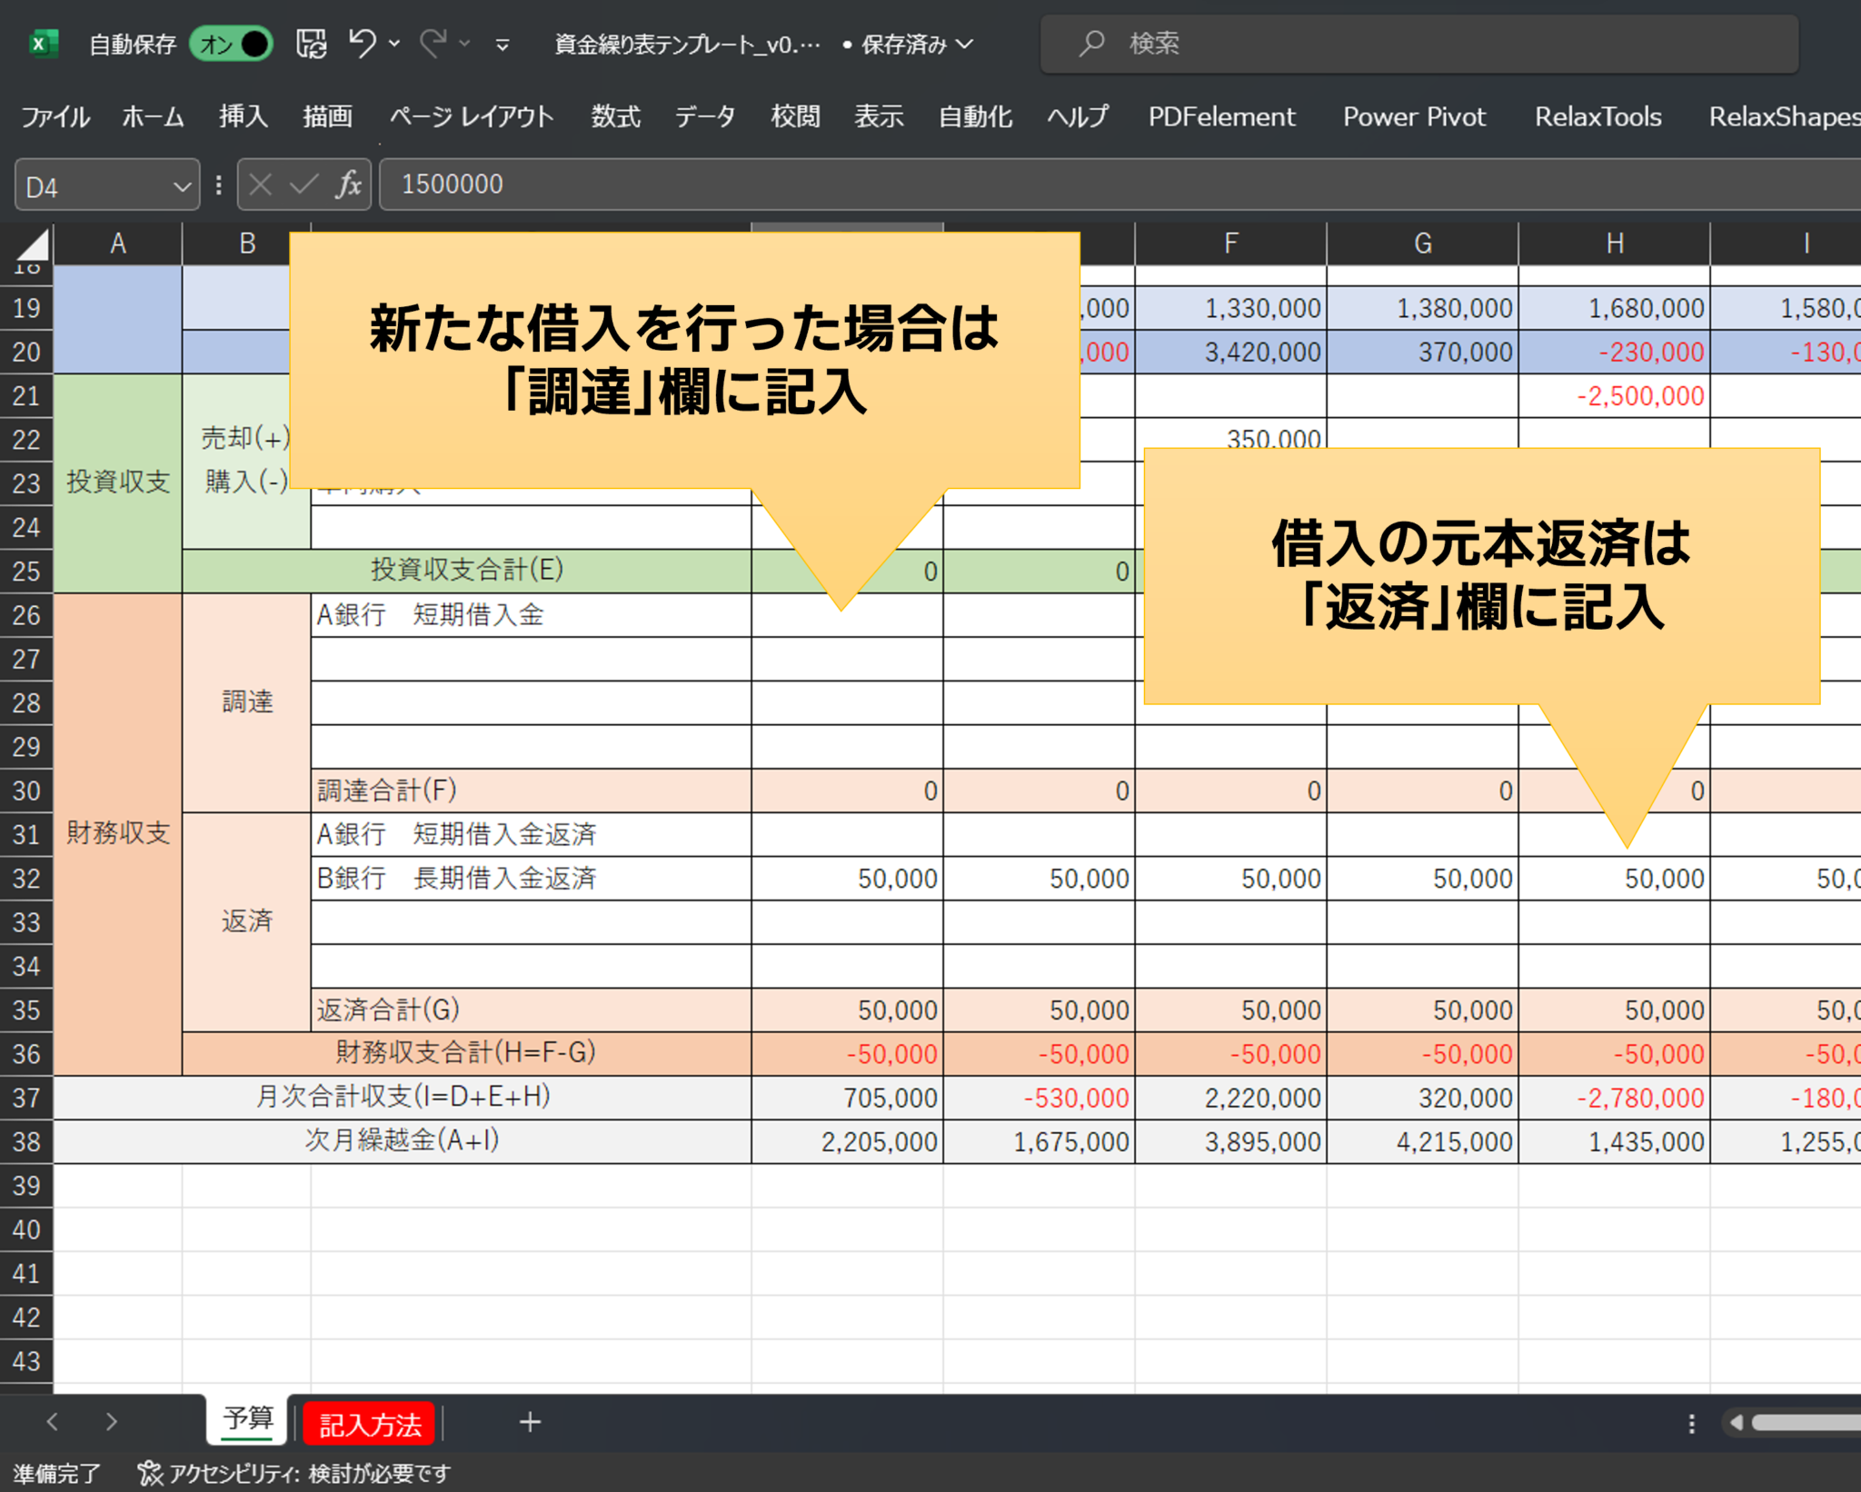Viewport: 1861px width, 1492px height.
Task: Open the Name Box dropdown
Action: pos(178,184)
